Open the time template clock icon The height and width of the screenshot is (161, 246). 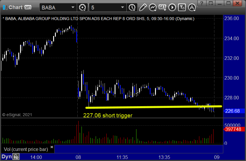tap(132, 7)
